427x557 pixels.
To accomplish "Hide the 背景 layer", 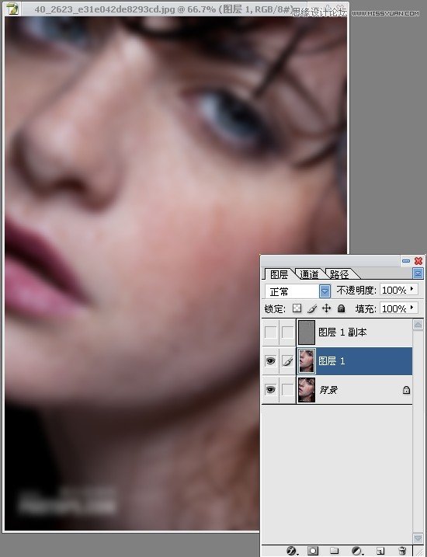I will (270, 390).
